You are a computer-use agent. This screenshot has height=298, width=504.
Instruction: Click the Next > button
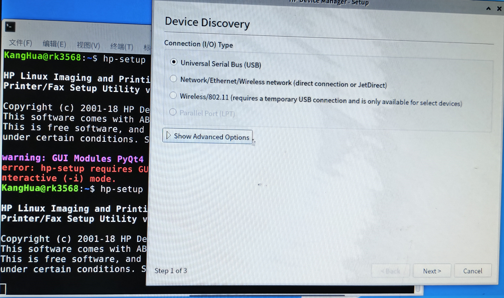tap(431, 271)
